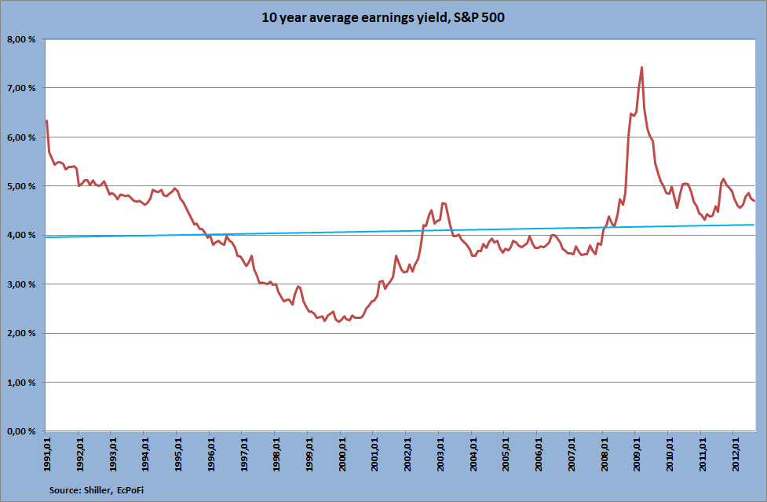The width and height of the screenshot is (767, 502).
Task: Click the 7,00 % y-axis label
Action: (x=21, y=88)
